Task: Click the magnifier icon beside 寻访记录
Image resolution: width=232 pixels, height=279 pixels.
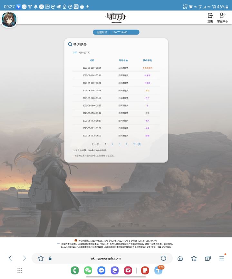Action: (x=70, y=44)
